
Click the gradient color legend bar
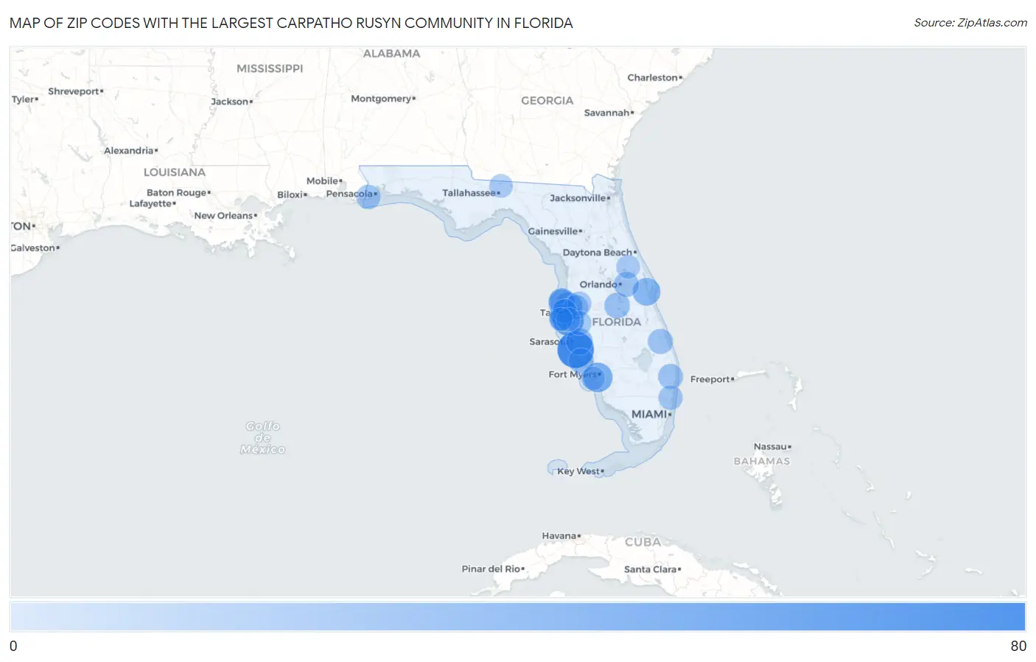click(x=517, y=617)
